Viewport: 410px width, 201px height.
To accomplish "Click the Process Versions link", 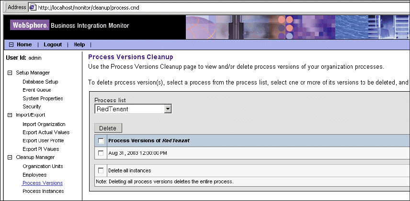I will point(43,183).
